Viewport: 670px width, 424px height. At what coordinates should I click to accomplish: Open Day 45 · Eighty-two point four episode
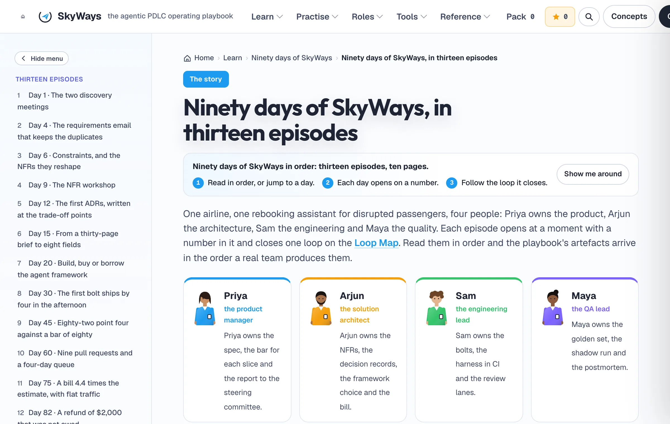click(x=75, y=329)
